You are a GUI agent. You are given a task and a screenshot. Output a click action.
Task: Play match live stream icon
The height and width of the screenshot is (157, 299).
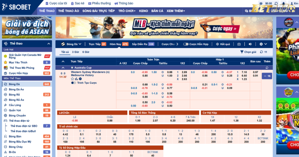click(80, 79)
